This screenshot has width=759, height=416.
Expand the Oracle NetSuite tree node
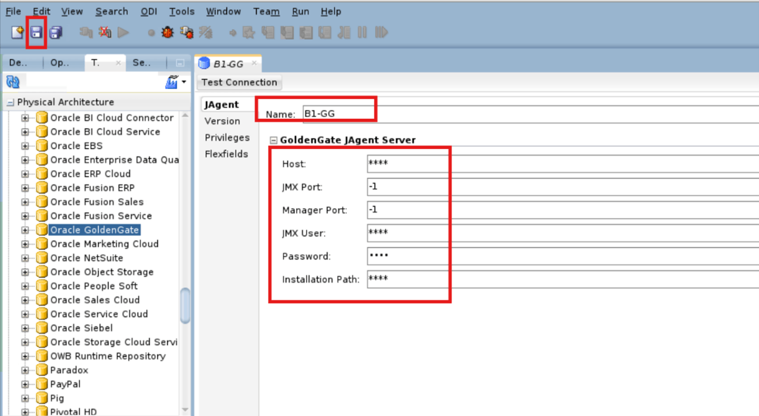click(24, 257)
